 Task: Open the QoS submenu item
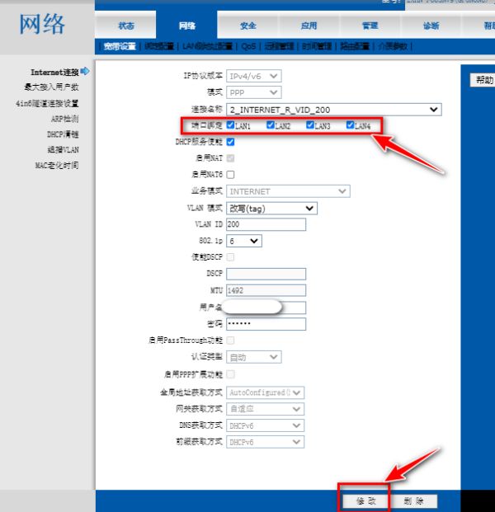pyautogui.click(x=249, y=47)
